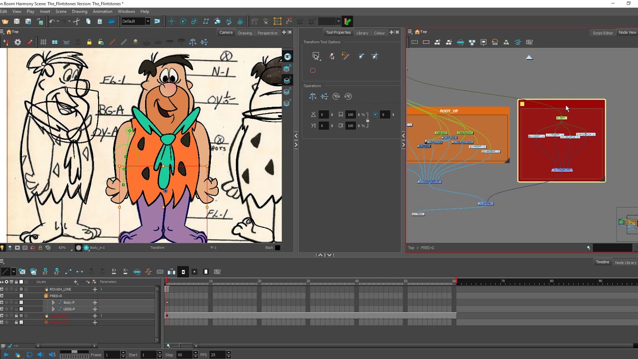Expand the LEGS-P layer
Image resolution: width=638 pixels, height=359 pixels.
[53, 309]
